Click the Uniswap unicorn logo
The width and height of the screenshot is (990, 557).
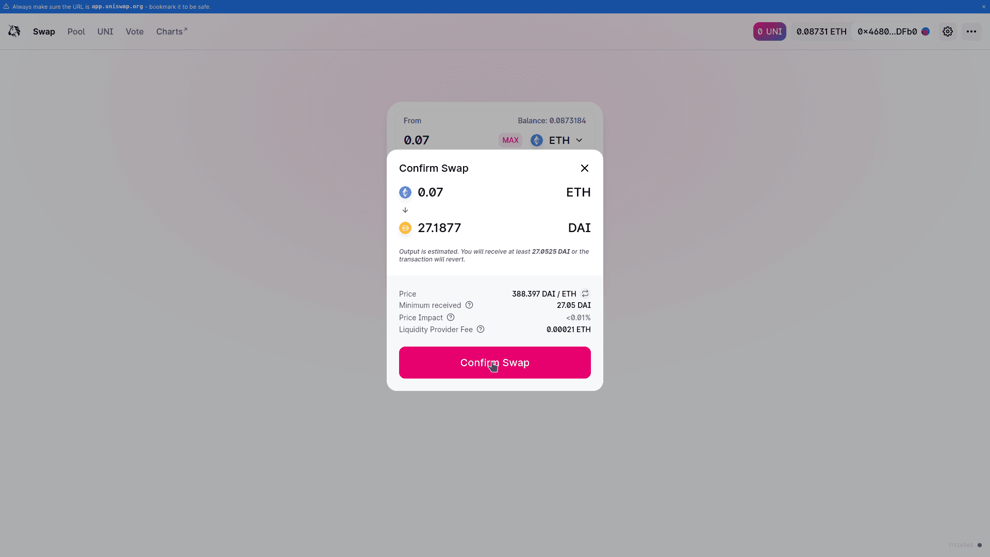tap(14, 31)
